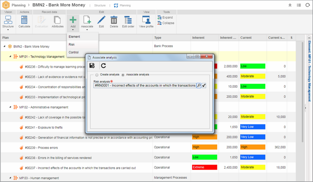This screenshot has width=313, height=182.
Task: Click red Extreme inherent cell for #00237
Action: pyautogui.click(x=204, y=167)
